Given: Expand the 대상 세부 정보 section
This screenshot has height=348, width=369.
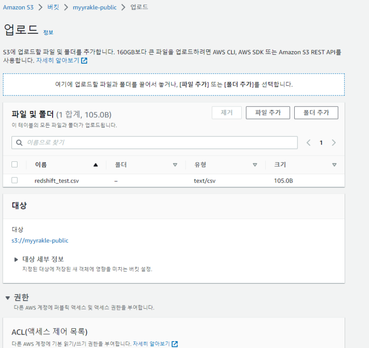Looking at the screenshot, I should pyautogui.click(x=16, y=260).
